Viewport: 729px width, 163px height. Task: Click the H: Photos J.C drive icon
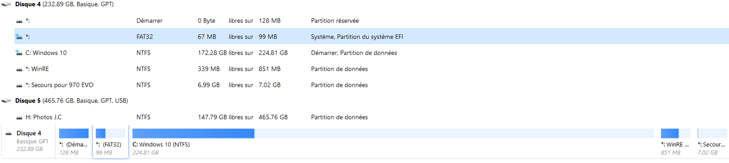tap(19, 117)
